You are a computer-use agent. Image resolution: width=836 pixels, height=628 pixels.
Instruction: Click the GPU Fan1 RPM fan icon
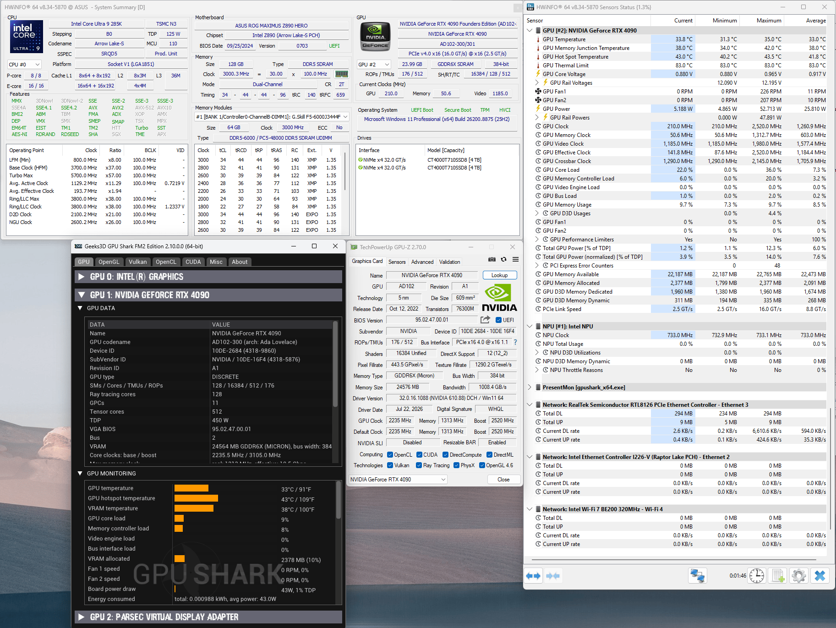pyautogui.click(x=538, y=92)
